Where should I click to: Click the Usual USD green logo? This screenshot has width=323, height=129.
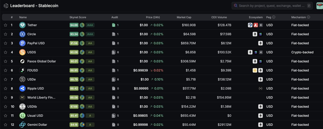pos(22,116)
